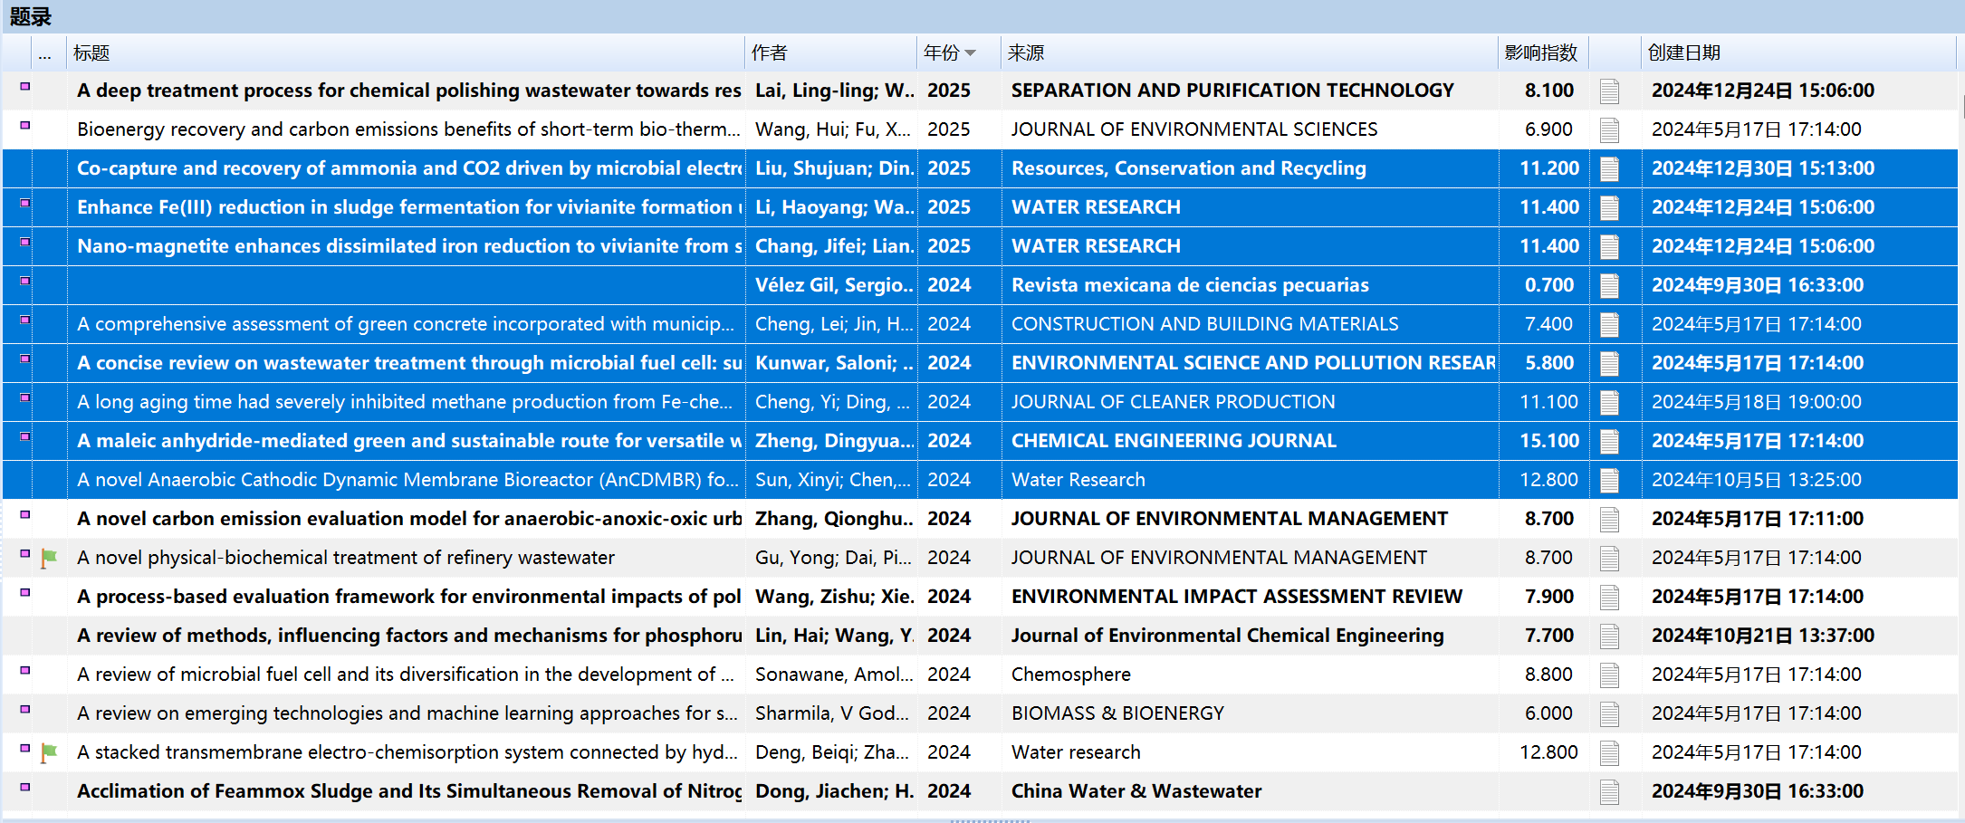Screen dimensions: 1965x823
Task: Click attachment icon in Resources, Conservation and Recycling row
Action: (1609, 169)
